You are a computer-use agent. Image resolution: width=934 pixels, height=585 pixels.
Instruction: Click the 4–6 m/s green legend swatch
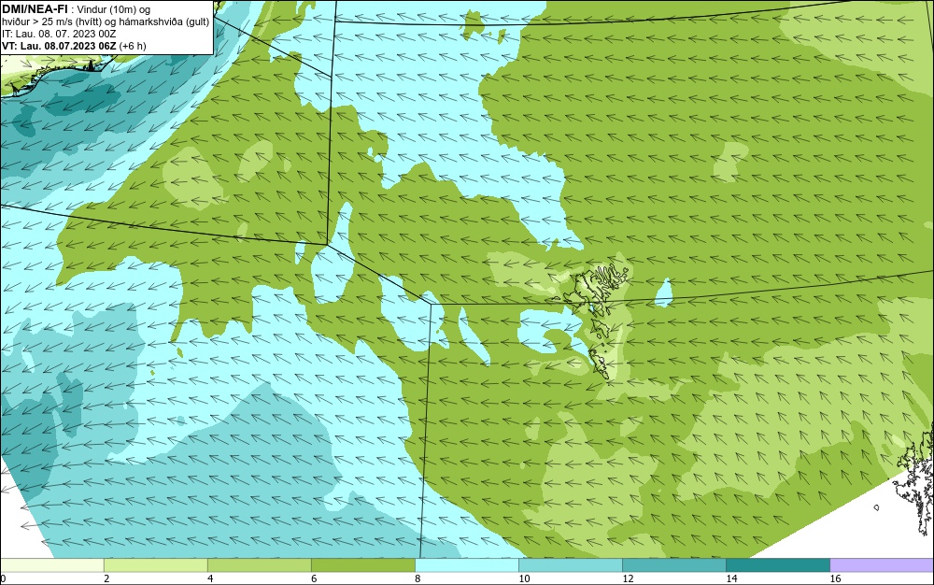(259, 565)
